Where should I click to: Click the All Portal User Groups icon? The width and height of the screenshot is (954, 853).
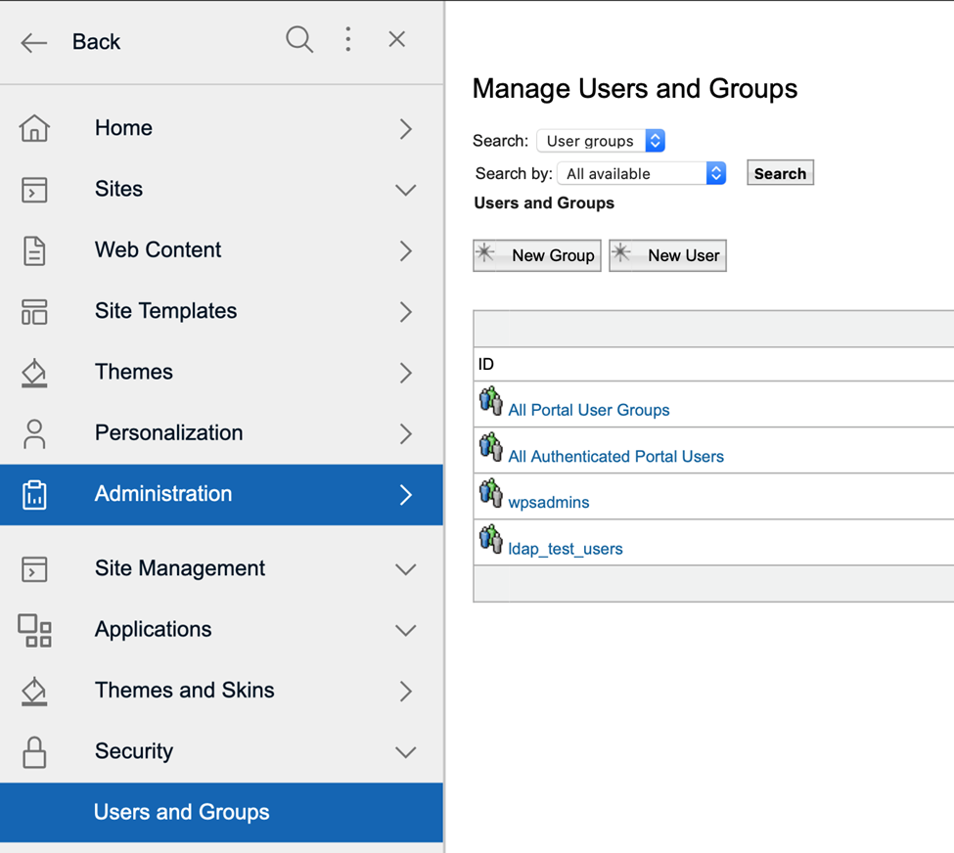[x=490, y=400]
